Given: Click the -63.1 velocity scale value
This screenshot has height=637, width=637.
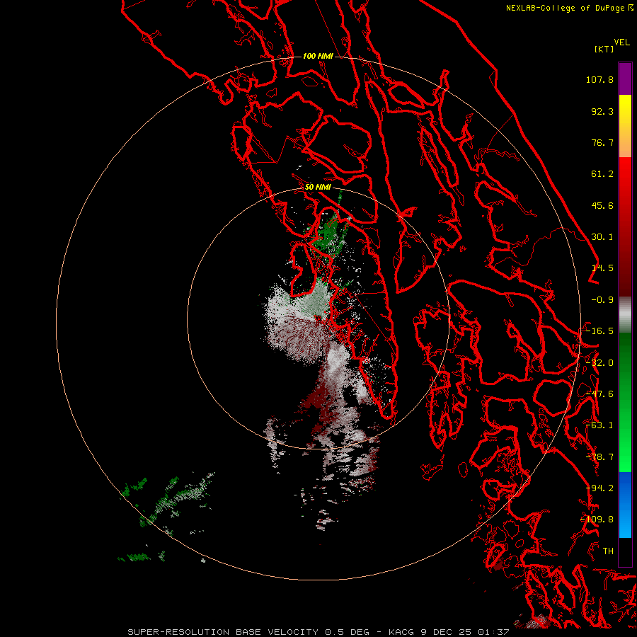Looking at the screenshot, I should pyautogui.click(x=599, y=425).
